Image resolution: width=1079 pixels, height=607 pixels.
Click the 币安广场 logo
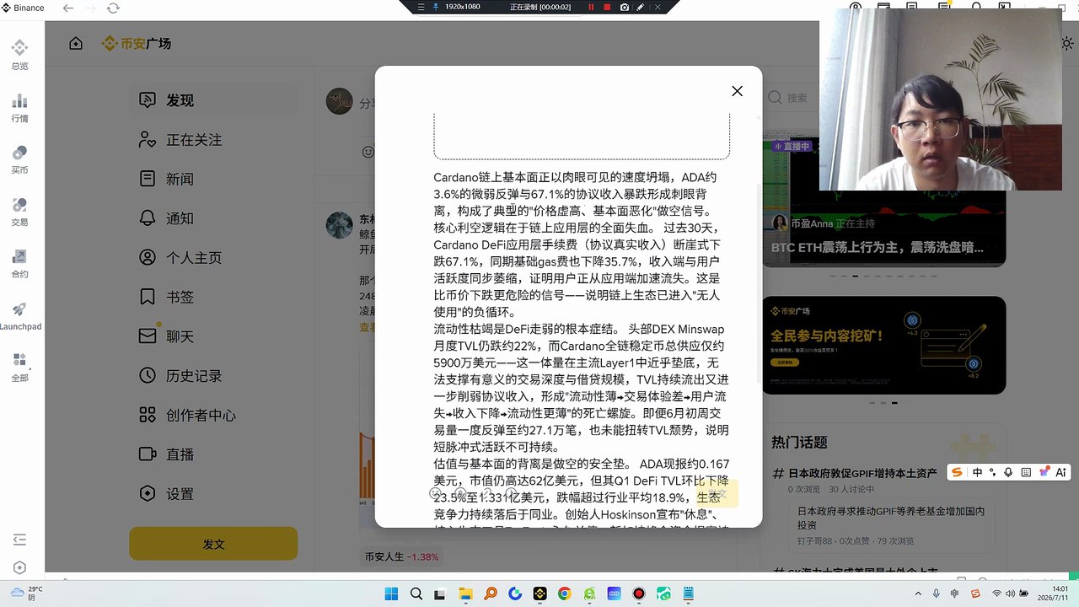coord(136,43)
